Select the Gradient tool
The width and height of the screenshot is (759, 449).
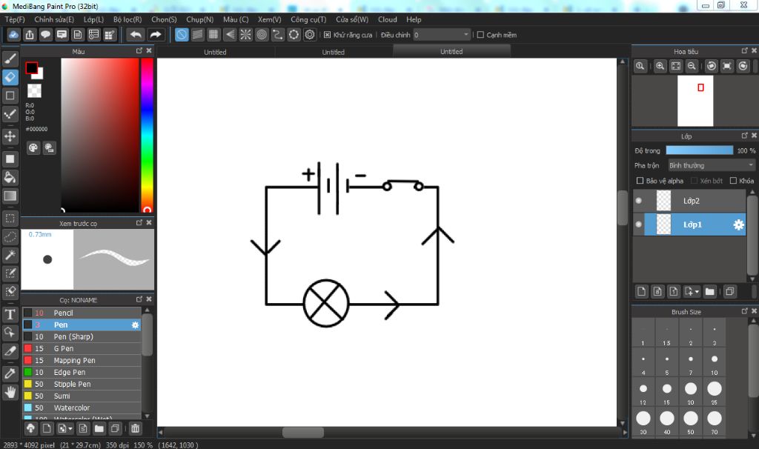click(x=10, y=196)
